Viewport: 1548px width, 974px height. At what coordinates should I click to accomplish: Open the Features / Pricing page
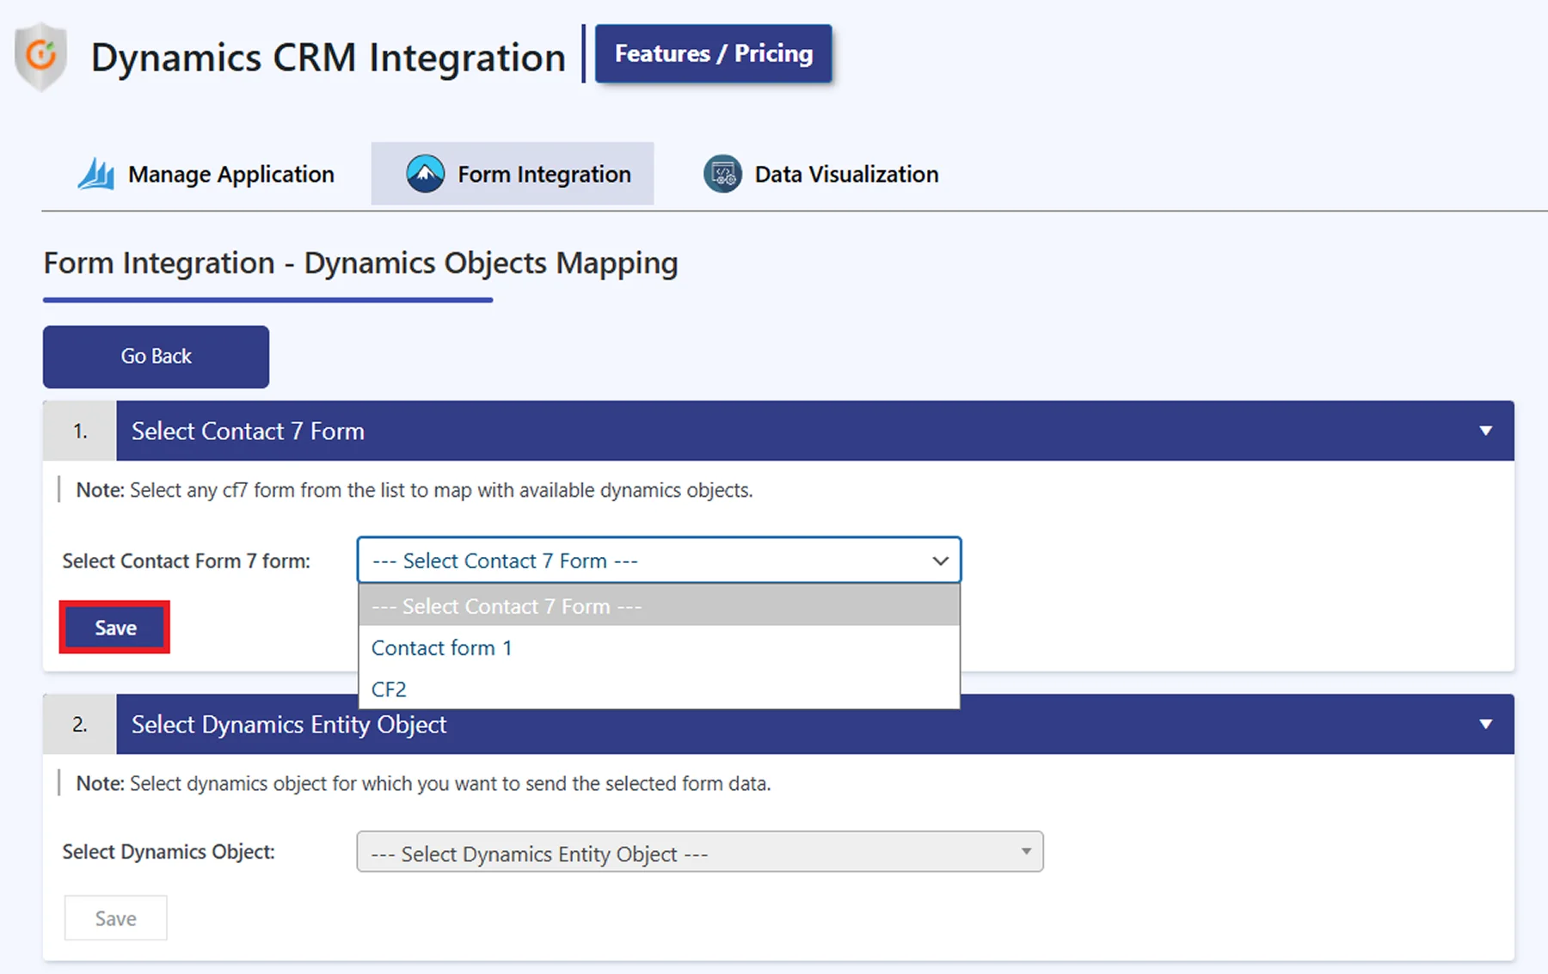(x=713, y=53)
